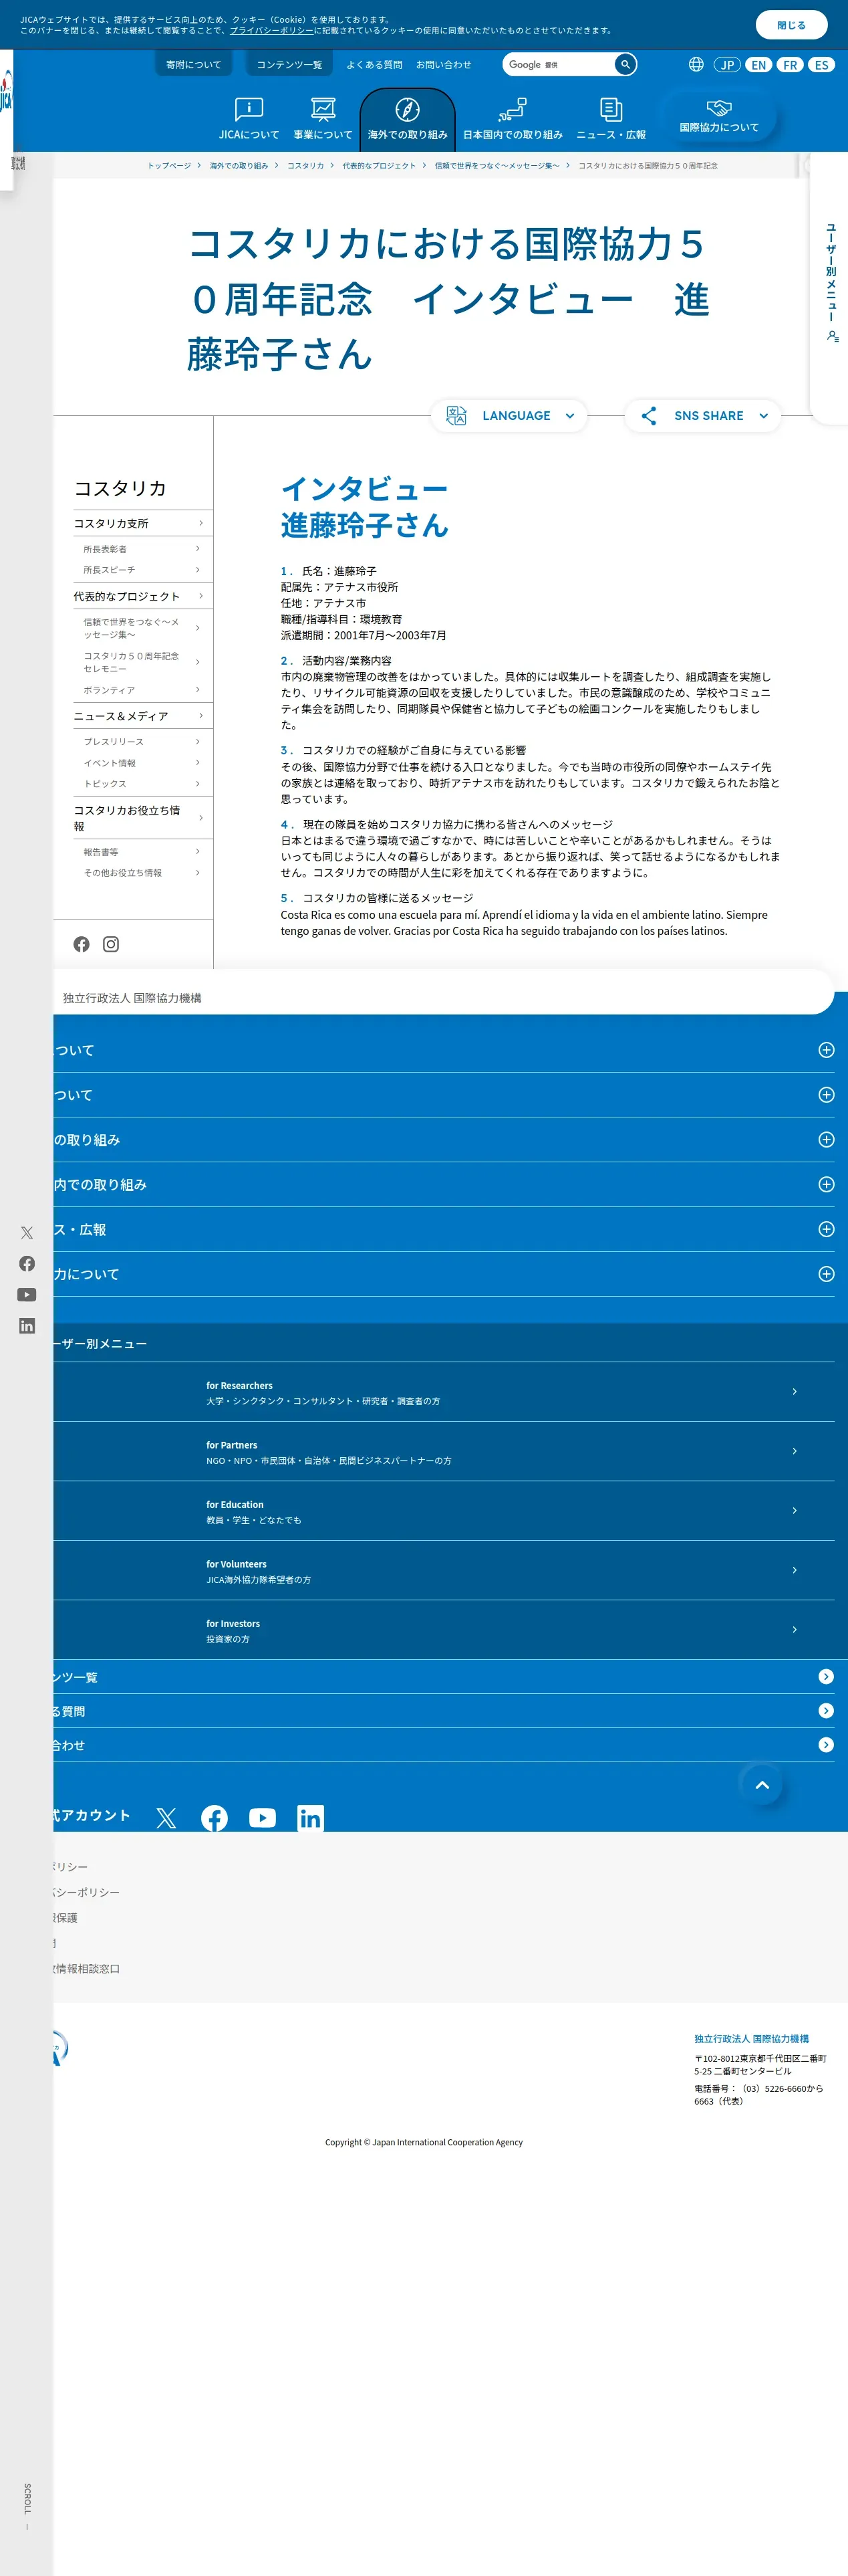
Task: Go to 代表的なプロジェクト breadcrumb link
Action: point(378,166)
